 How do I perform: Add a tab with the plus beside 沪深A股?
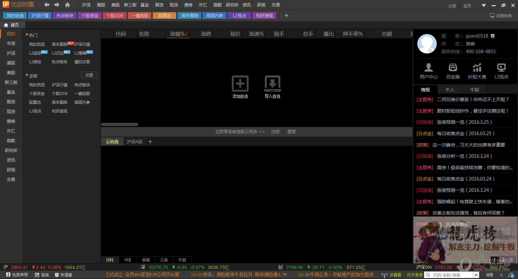point(150,142)
